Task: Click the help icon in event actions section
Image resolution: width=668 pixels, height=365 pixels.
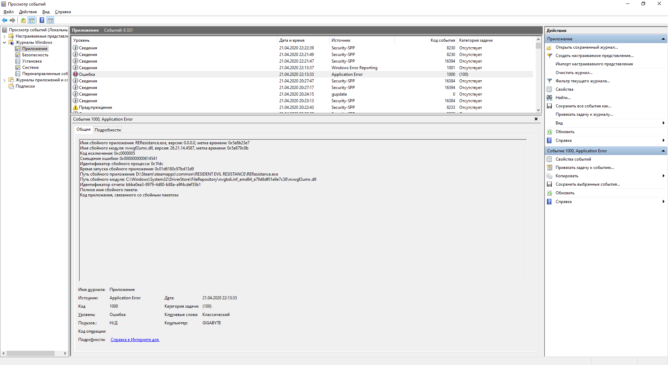Action: [549, 202]
